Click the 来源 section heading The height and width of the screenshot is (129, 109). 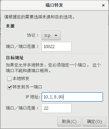(x=10, y=26)
